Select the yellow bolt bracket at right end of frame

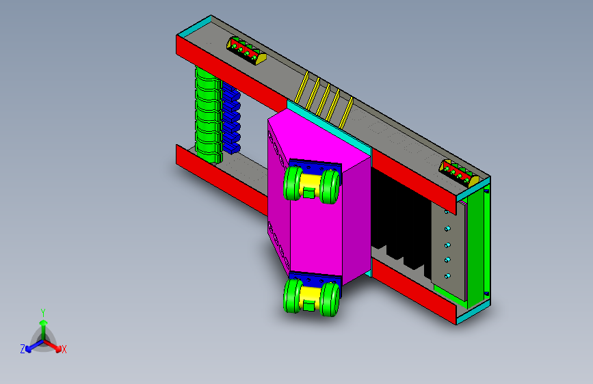tap(458, 173)
